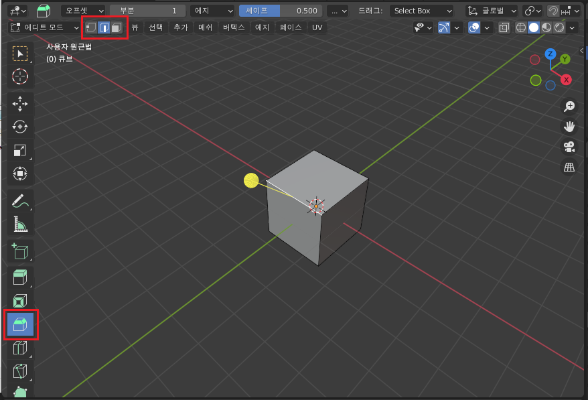Select the Loop Cut tool
Screen dimensions: 588x400
20,348
